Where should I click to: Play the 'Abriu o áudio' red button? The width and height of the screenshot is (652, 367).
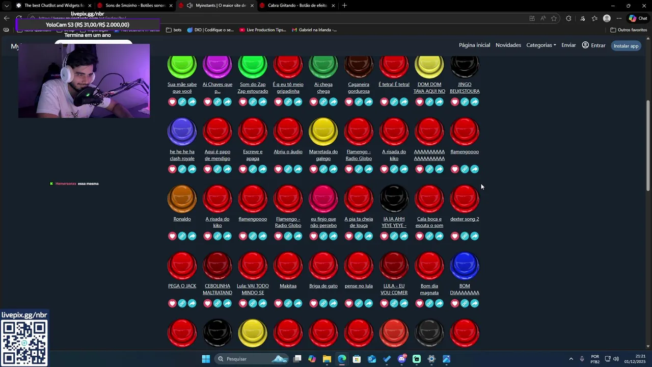[x=288, y=132]
